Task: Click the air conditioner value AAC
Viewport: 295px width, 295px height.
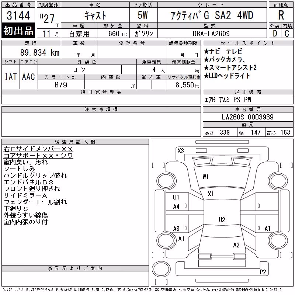Action: [x=28, y=77]
